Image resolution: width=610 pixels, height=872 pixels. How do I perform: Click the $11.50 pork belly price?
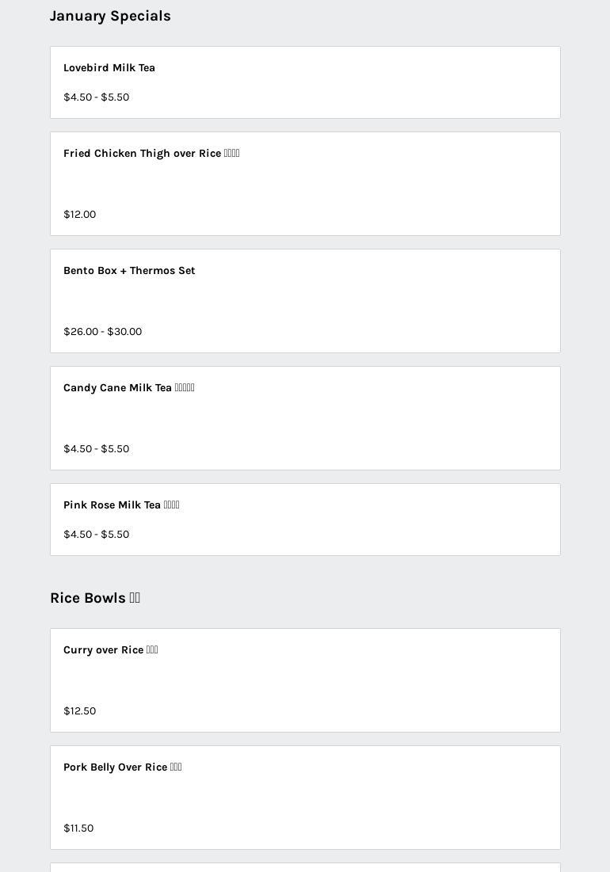(x=78, y=828)
